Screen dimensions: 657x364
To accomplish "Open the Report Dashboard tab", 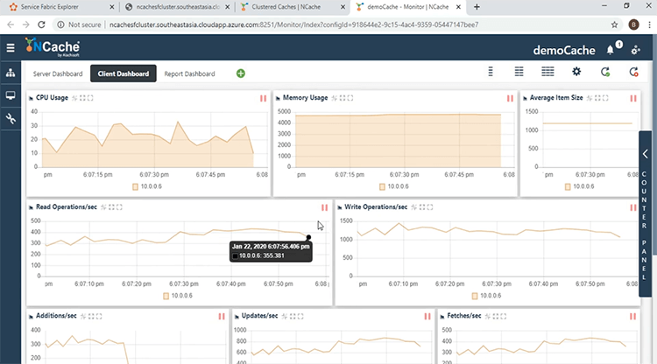I will click(189, 73).
